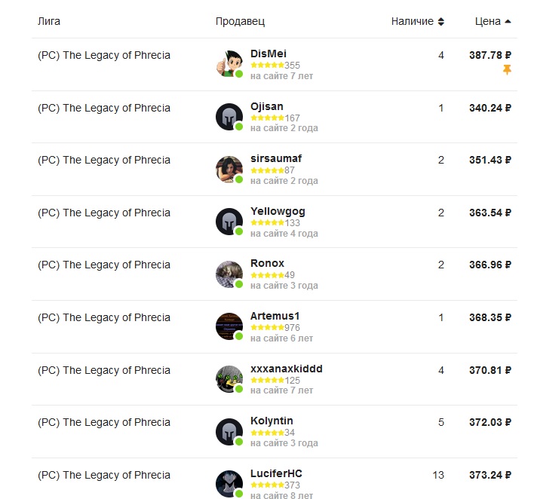
Task: Click sirsaumaf's profile picture
Action: (x=229, y=170)
